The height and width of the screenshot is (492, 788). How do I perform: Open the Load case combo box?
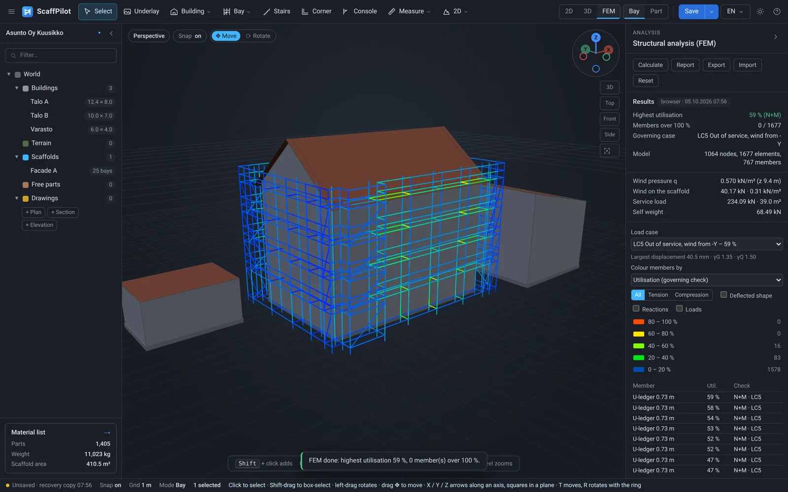(x=707, y=244)
